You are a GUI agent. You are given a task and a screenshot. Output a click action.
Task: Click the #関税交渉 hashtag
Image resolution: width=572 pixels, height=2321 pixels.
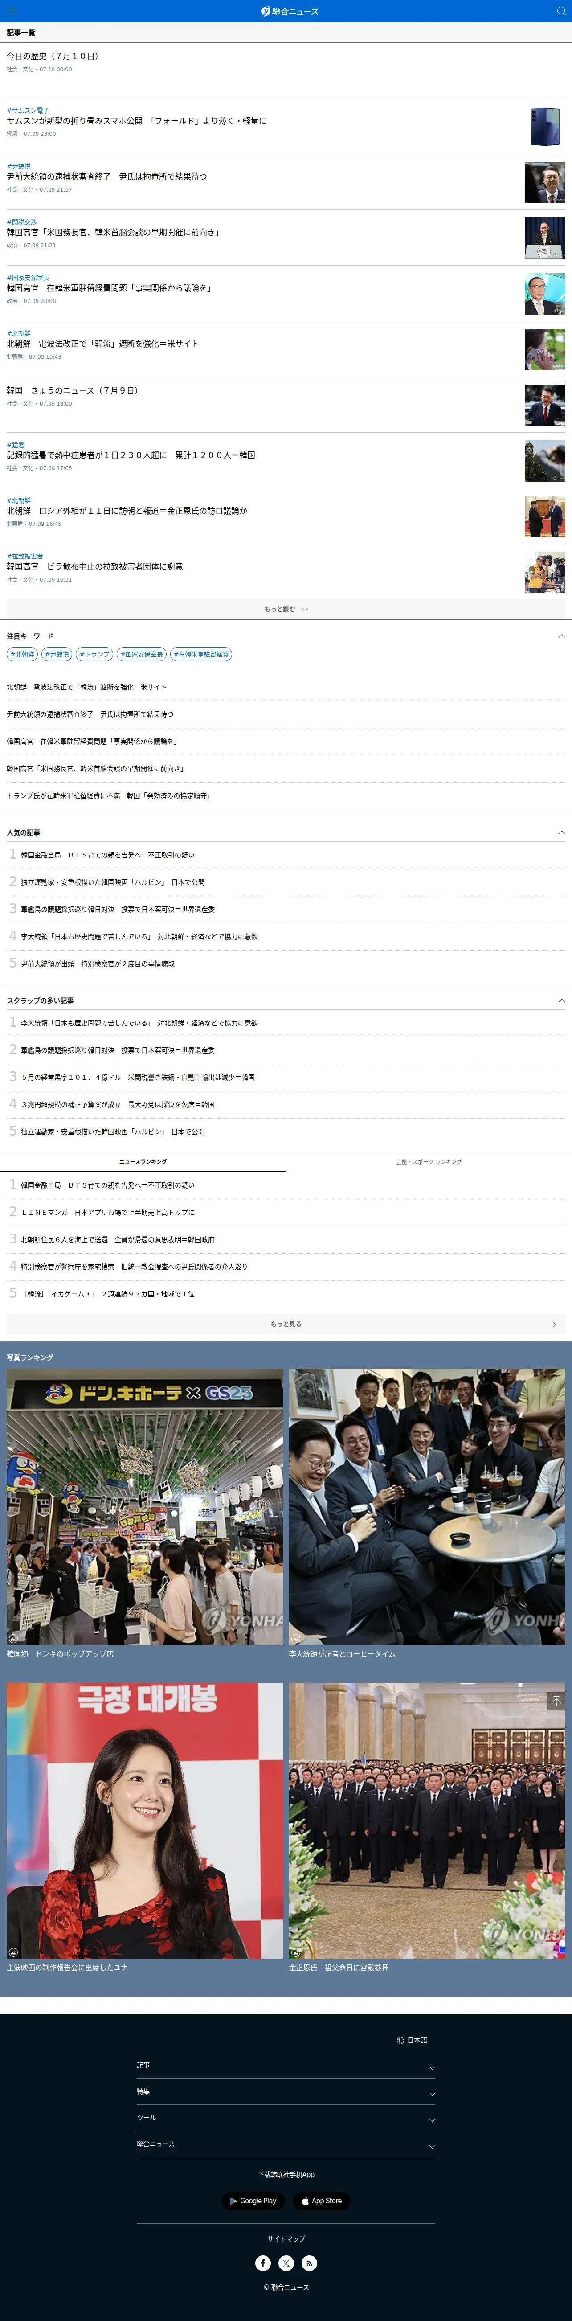tap(22, 221)
